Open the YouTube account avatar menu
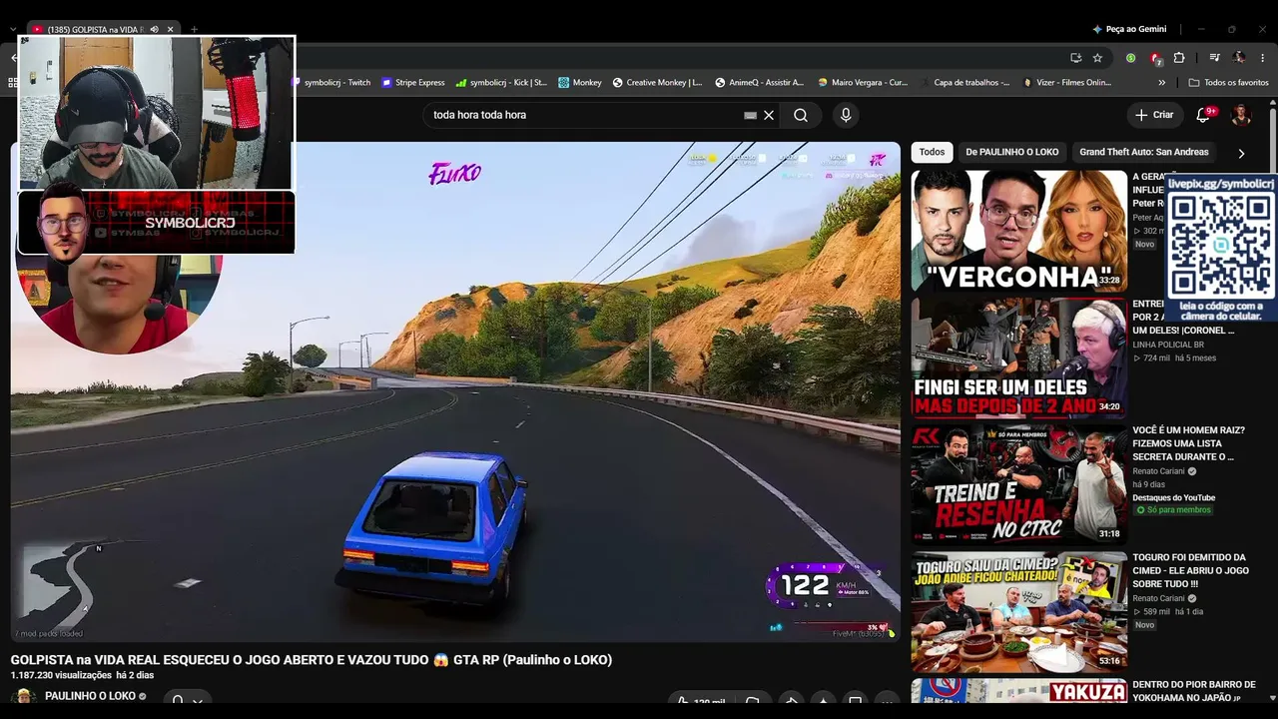The width and height of the screenshot is (1278, 719). [x=1241, y=115]
